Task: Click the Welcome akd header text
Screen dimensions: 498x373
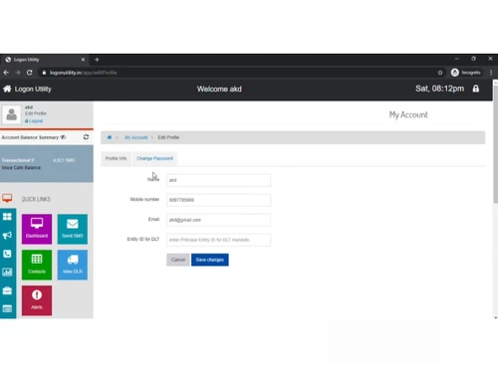Action: (x=219, y=89)
